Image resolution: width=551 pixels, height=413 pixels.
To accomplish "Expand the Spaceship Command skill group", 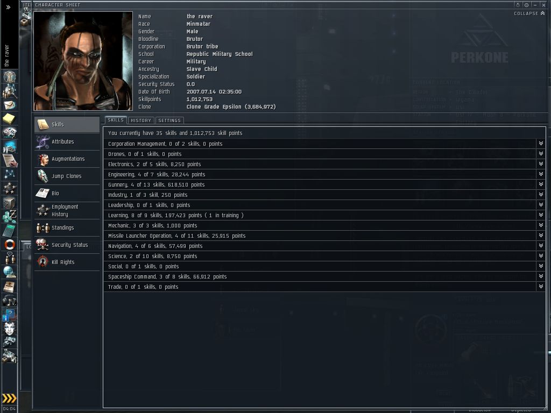I will 541,276.
